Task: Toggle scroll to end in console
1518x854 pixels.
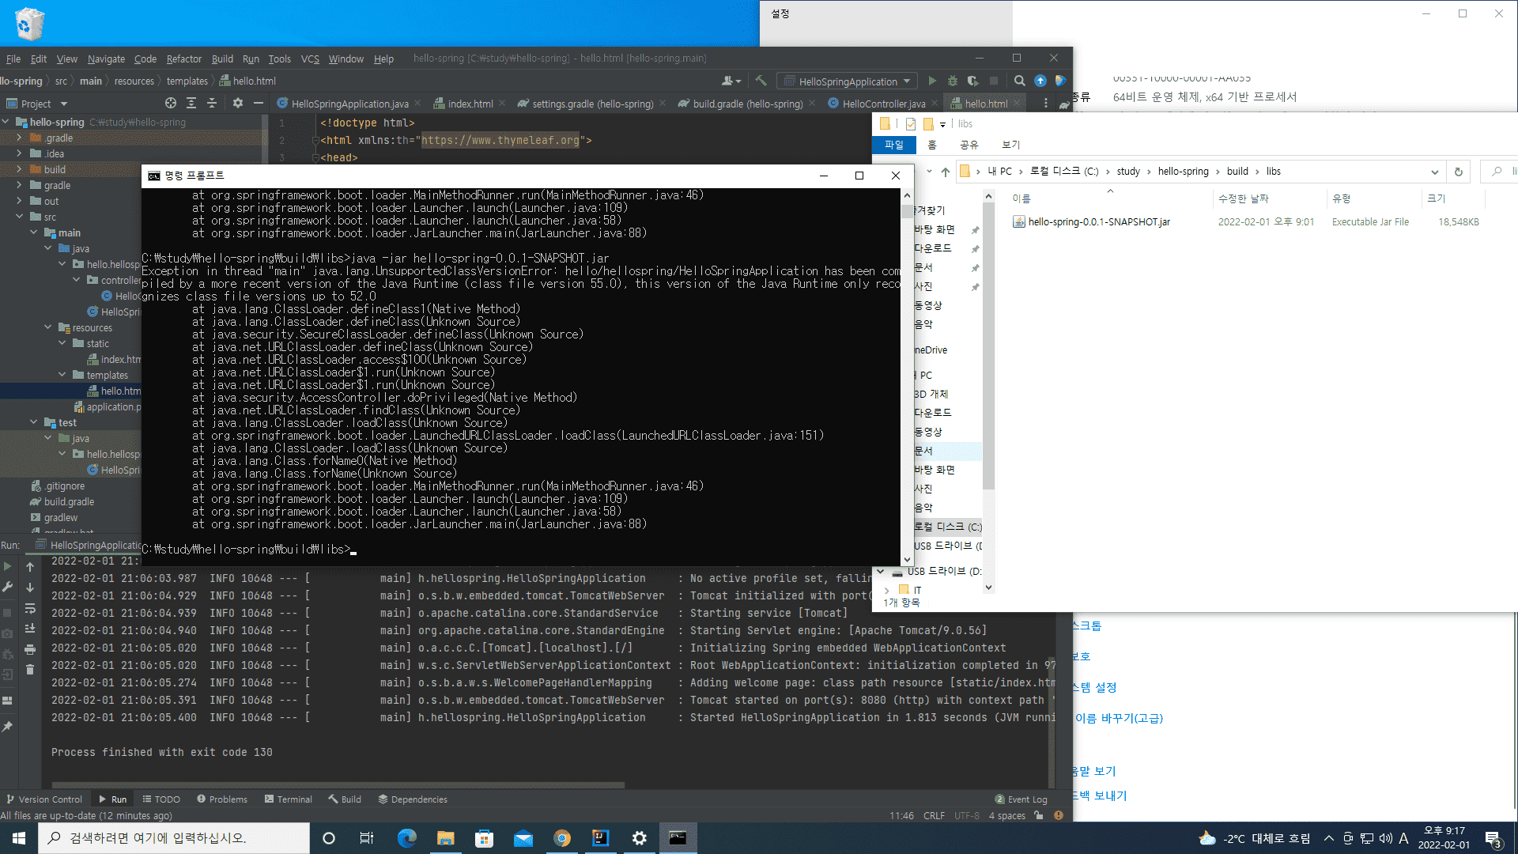Action: [30, 629]
